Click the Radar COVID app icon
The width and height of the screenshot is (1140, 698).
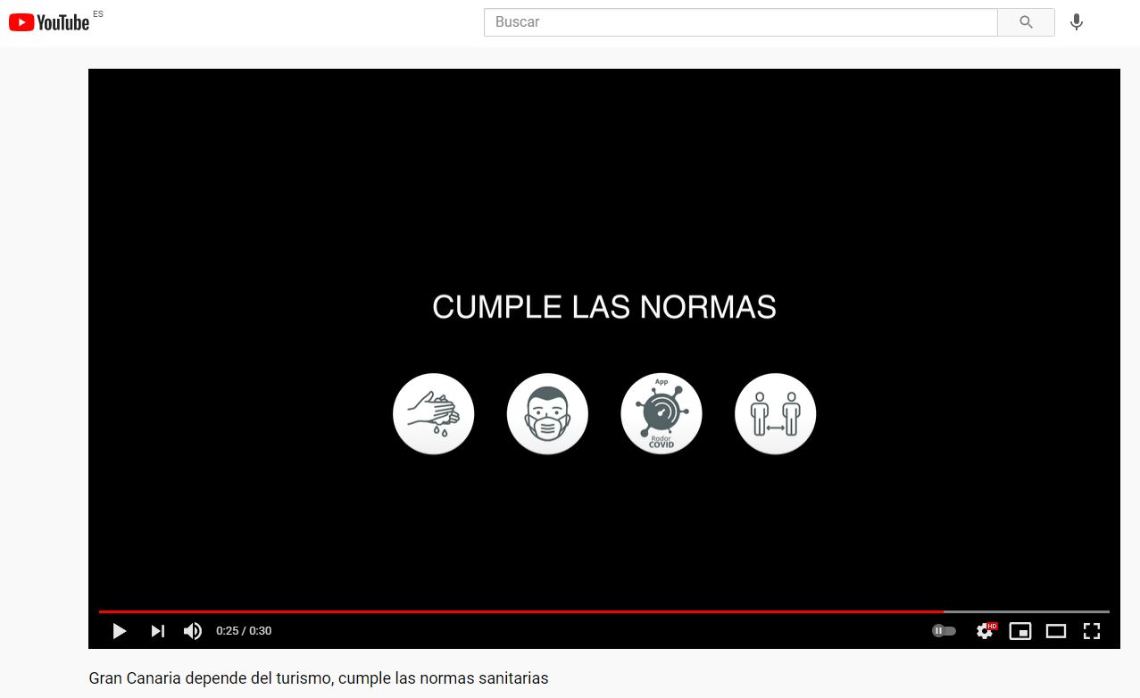click(662, 414)
